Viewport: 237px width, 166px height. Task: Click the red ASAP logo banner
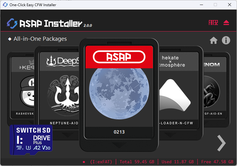(119, 57)
